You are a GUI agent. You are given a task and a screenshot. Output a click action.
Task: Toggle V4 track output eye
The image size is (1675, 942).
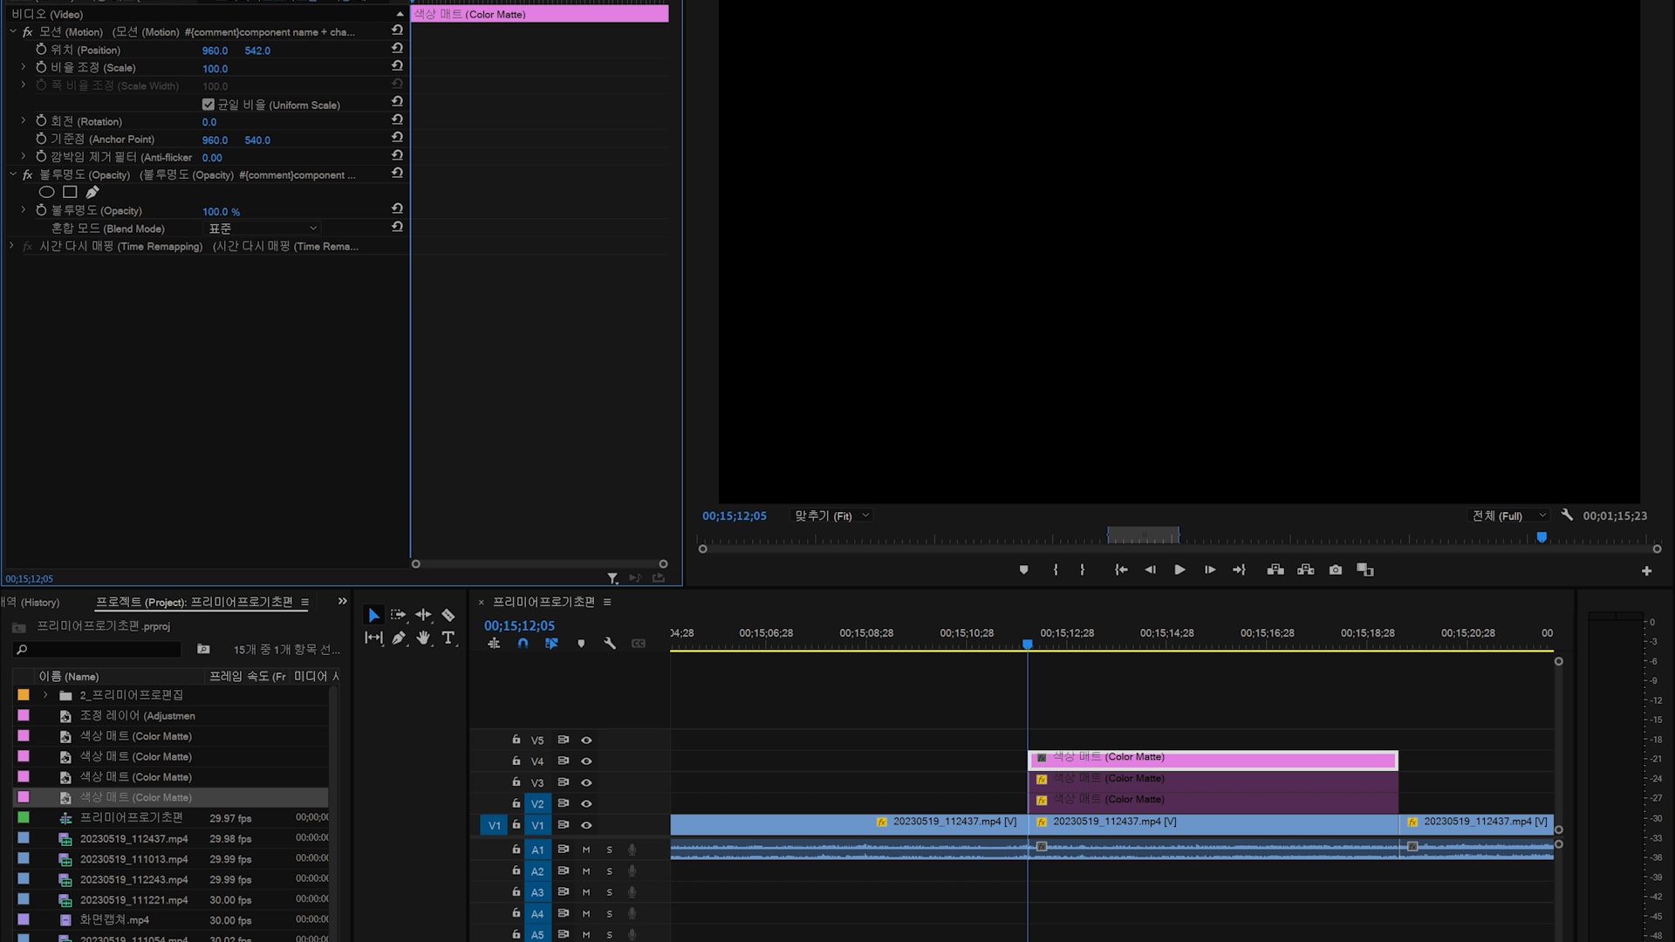pyautogui.click(x=586, y=761)
